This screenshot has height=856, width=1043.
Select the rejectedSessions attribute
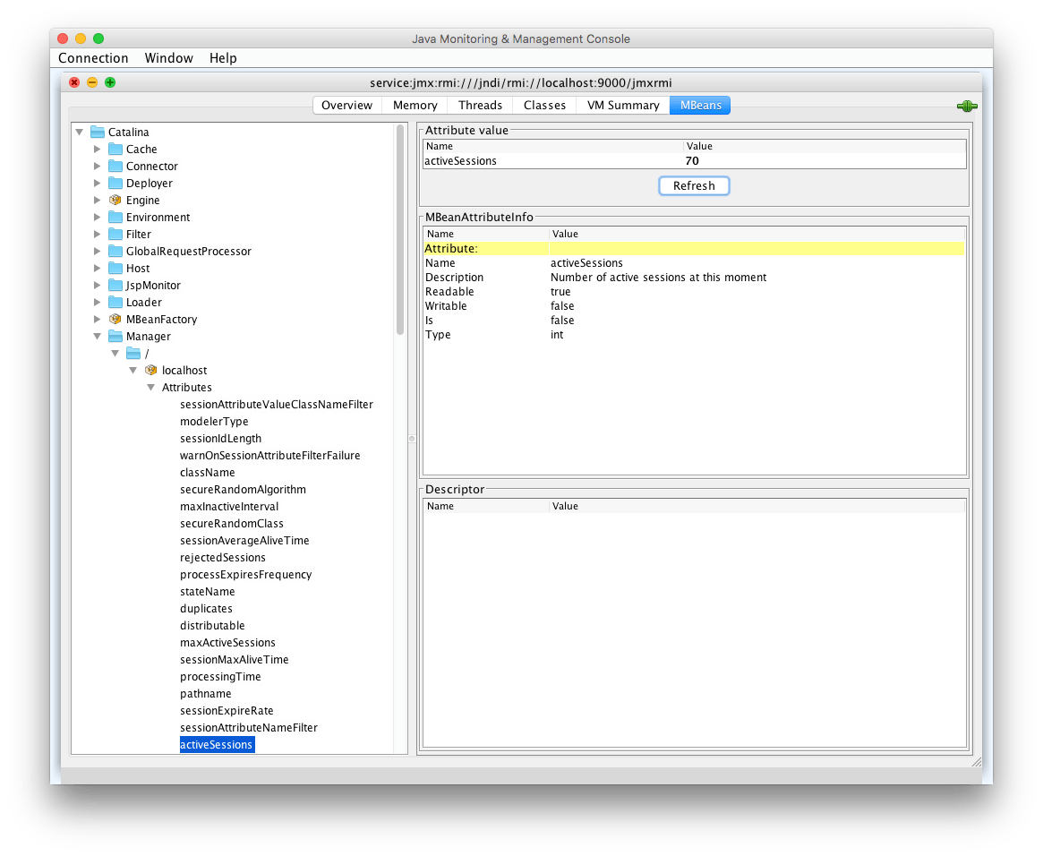tap(222, 557)
